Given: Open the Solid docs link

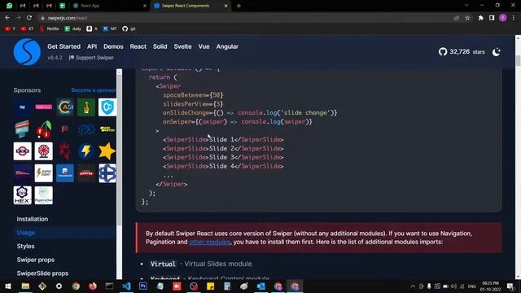Looking at the screenshot, I should 160,46.
